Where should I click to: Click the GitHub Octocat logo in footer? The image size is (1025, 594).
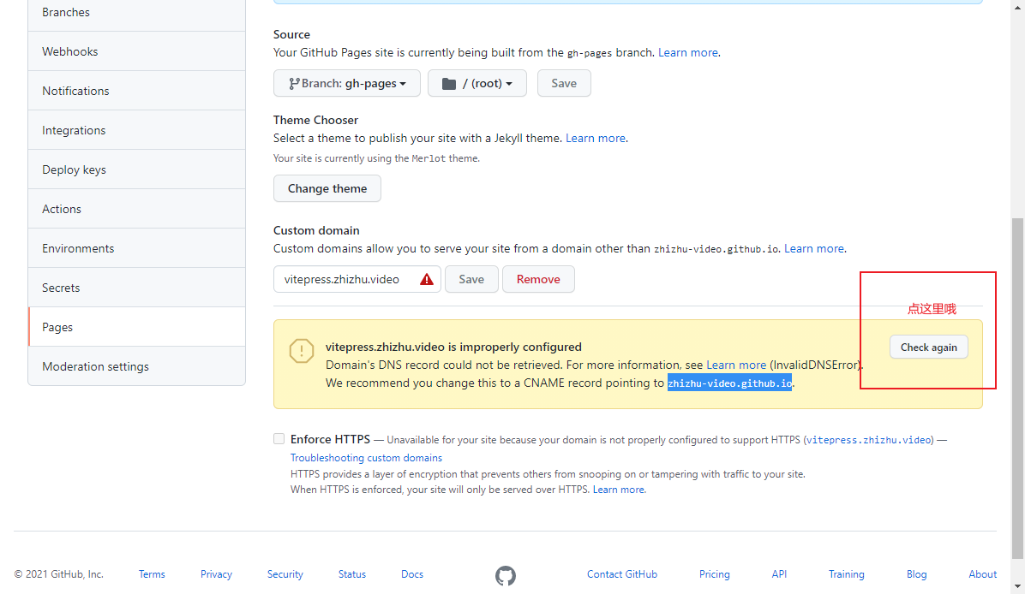506,576
